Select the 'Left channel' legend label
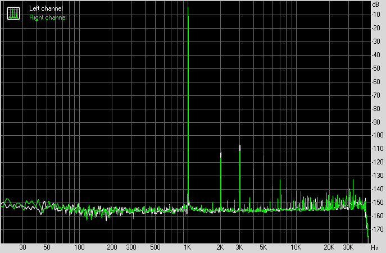 pyautogui.click(x=46, y=8)
